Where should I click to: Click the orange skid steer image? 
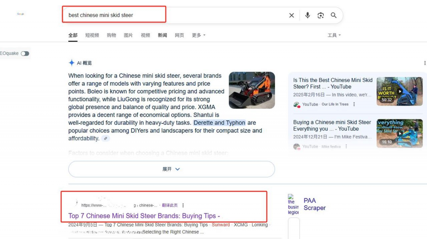(251, 90)
